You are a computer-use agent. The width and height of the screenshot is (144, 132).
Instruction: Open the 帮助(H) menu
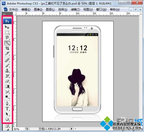tap(115, 10)
